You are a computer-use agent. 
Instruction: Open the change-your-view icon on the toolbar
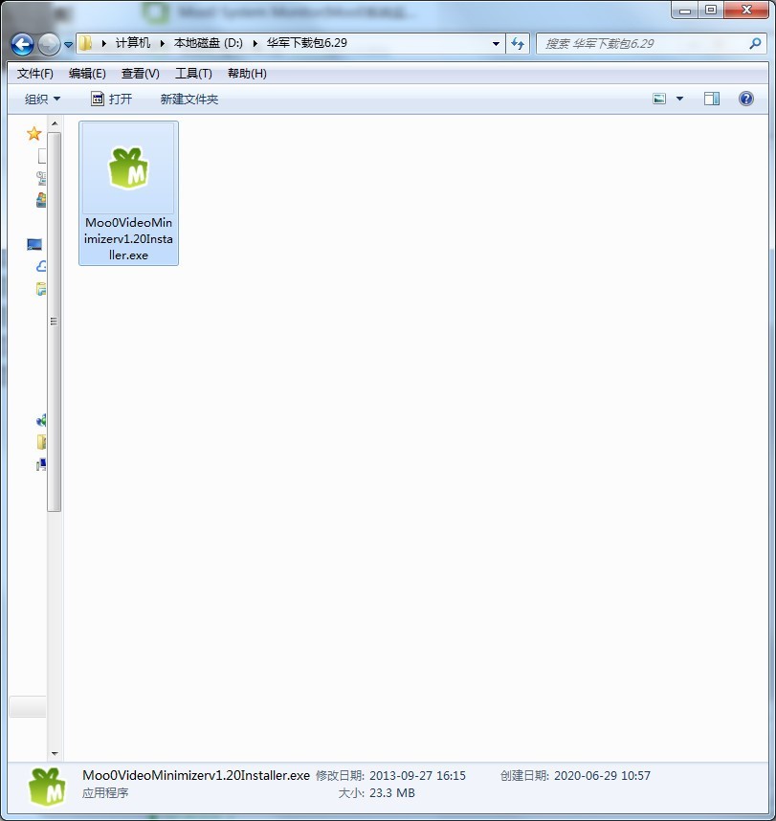click(x=659, y=99)
